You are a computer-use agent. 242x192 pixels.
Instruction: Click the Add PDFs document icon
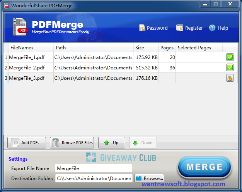(15, 143)
